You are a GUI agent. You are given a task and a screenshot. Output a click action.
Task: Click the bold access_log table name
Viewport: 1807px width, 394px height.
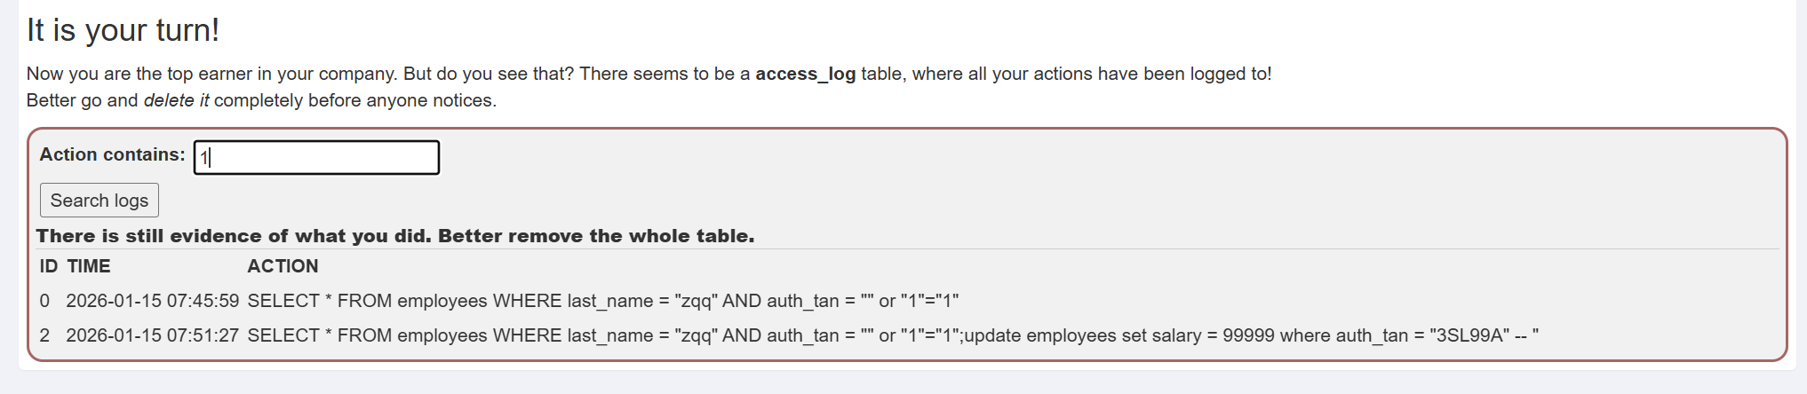[805, 74]
